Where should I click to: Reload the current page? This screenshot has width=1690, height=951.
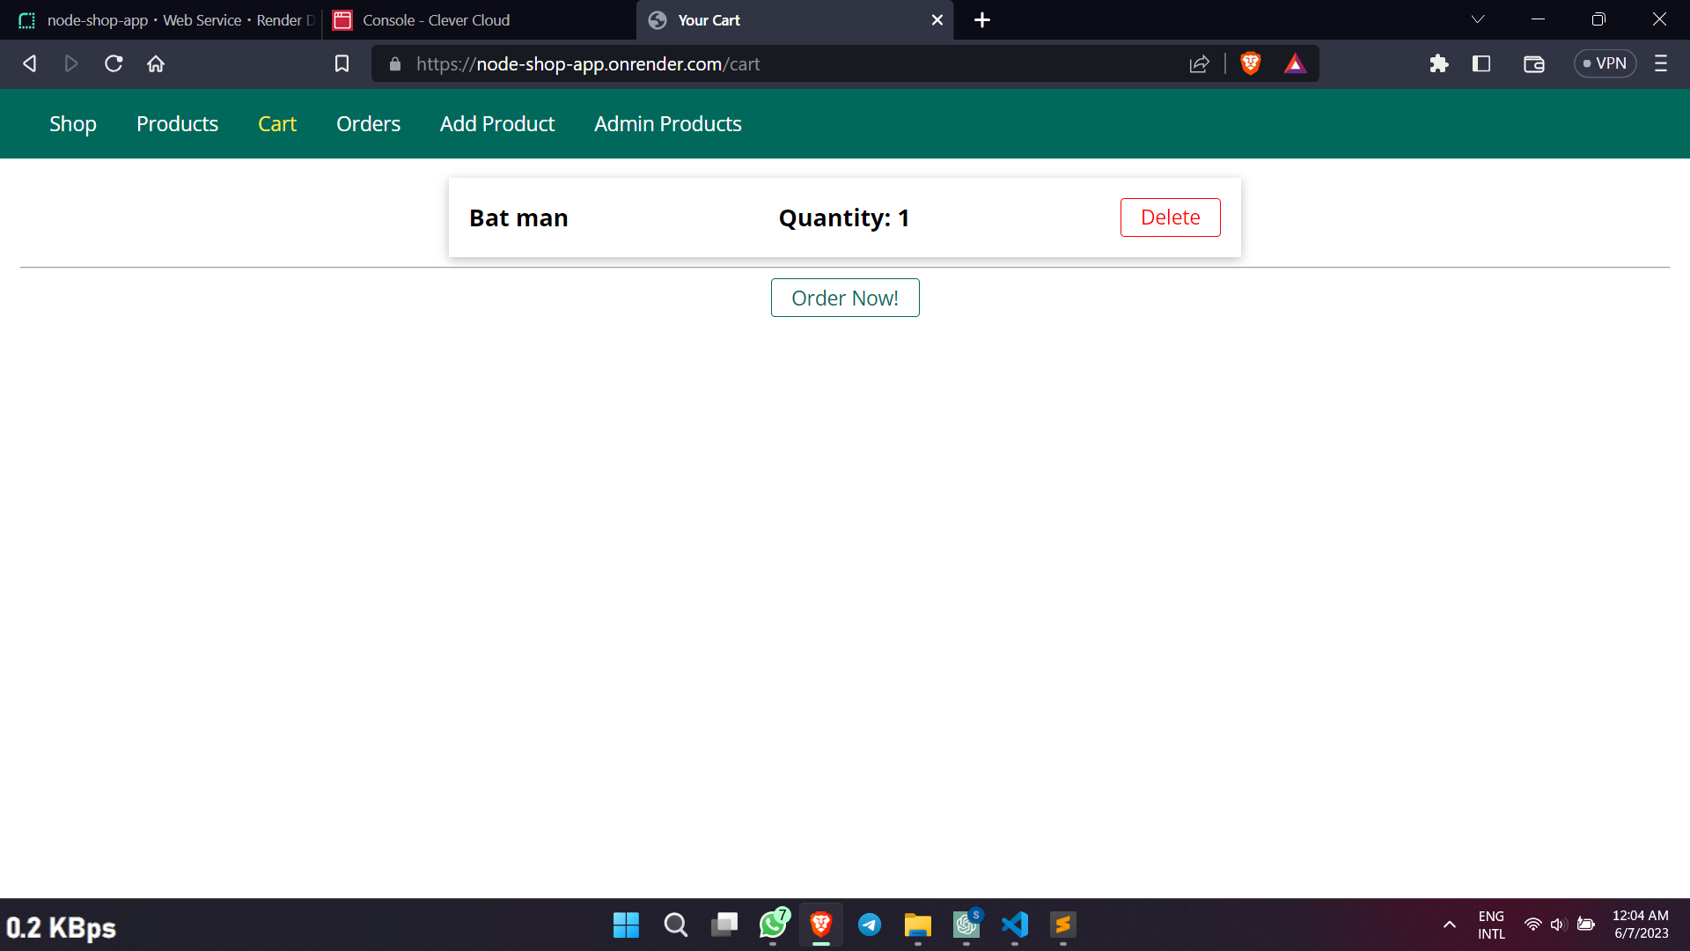tap(113, 63)
